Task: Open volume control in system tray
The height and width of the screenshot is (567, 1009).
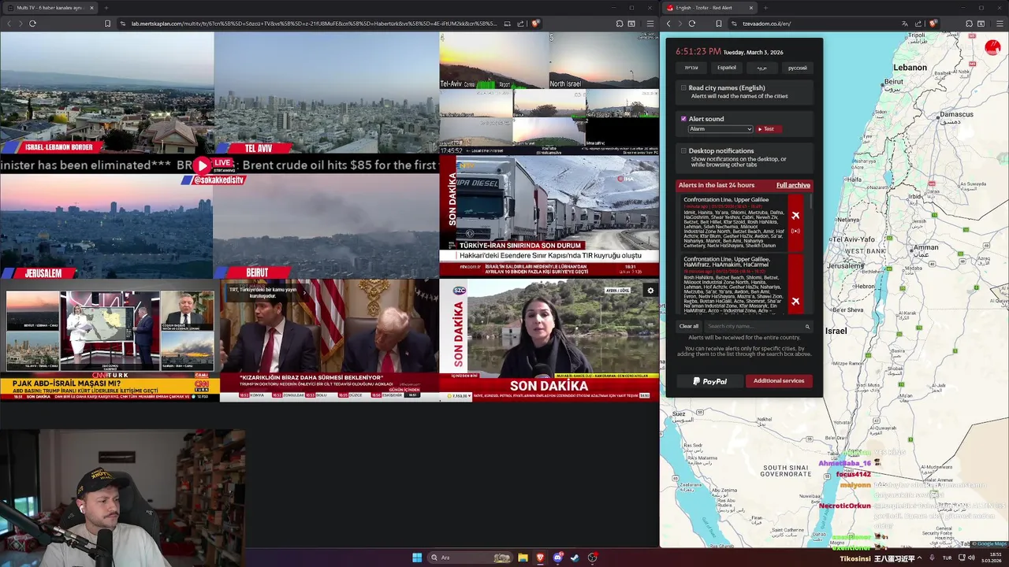Action: click(971, 558)
